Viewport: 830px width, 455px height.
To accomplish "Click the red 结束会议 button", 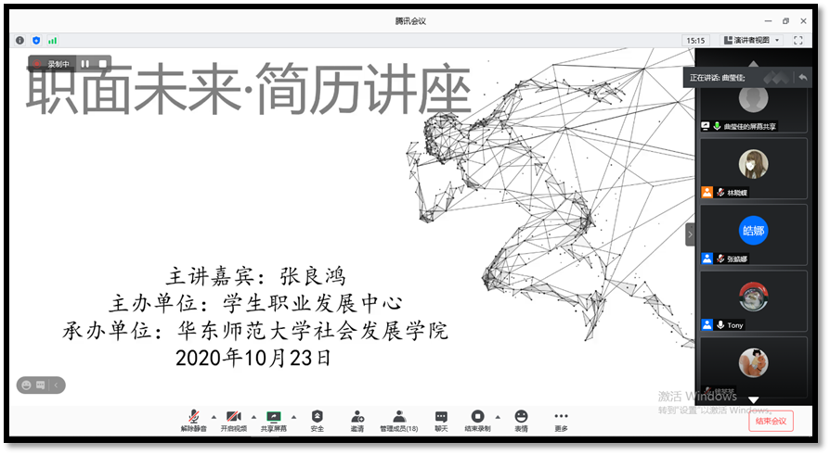I will (771, 421).
